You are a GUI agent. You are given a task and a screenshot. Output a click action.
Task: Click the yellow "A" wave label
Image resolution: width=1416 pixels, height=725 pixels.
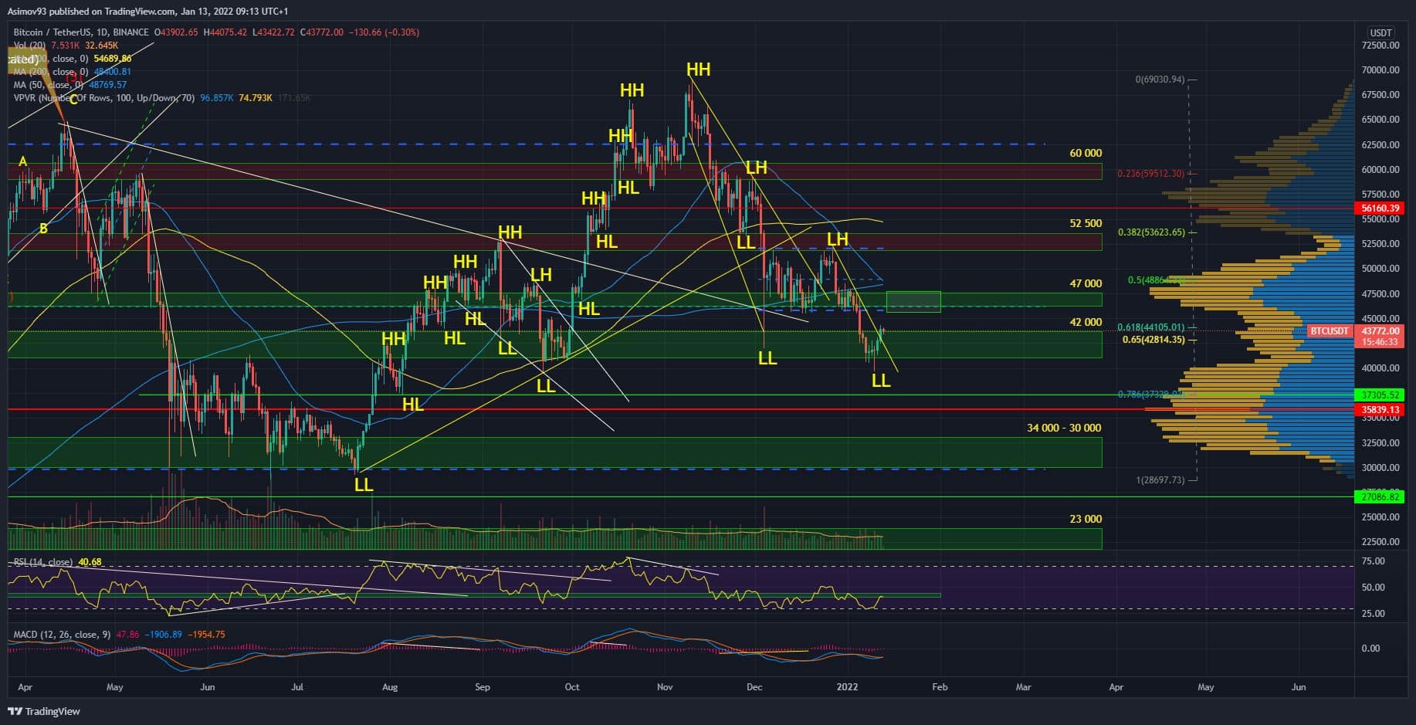point(23,161)
